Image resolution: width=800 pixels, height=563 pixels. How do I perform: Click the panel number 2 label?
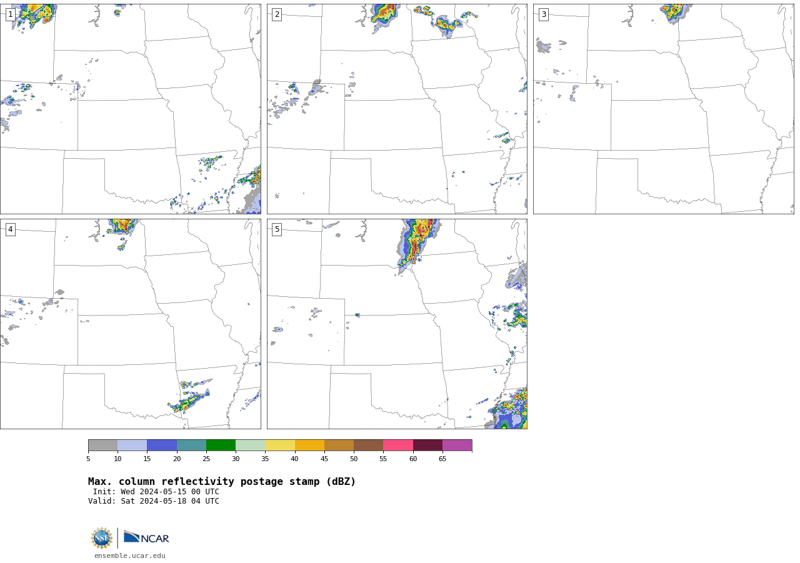pos(277,14)
